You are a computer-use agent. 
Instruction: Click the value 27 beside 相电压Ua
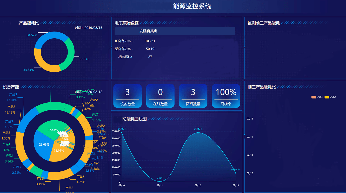coord(150,57)
